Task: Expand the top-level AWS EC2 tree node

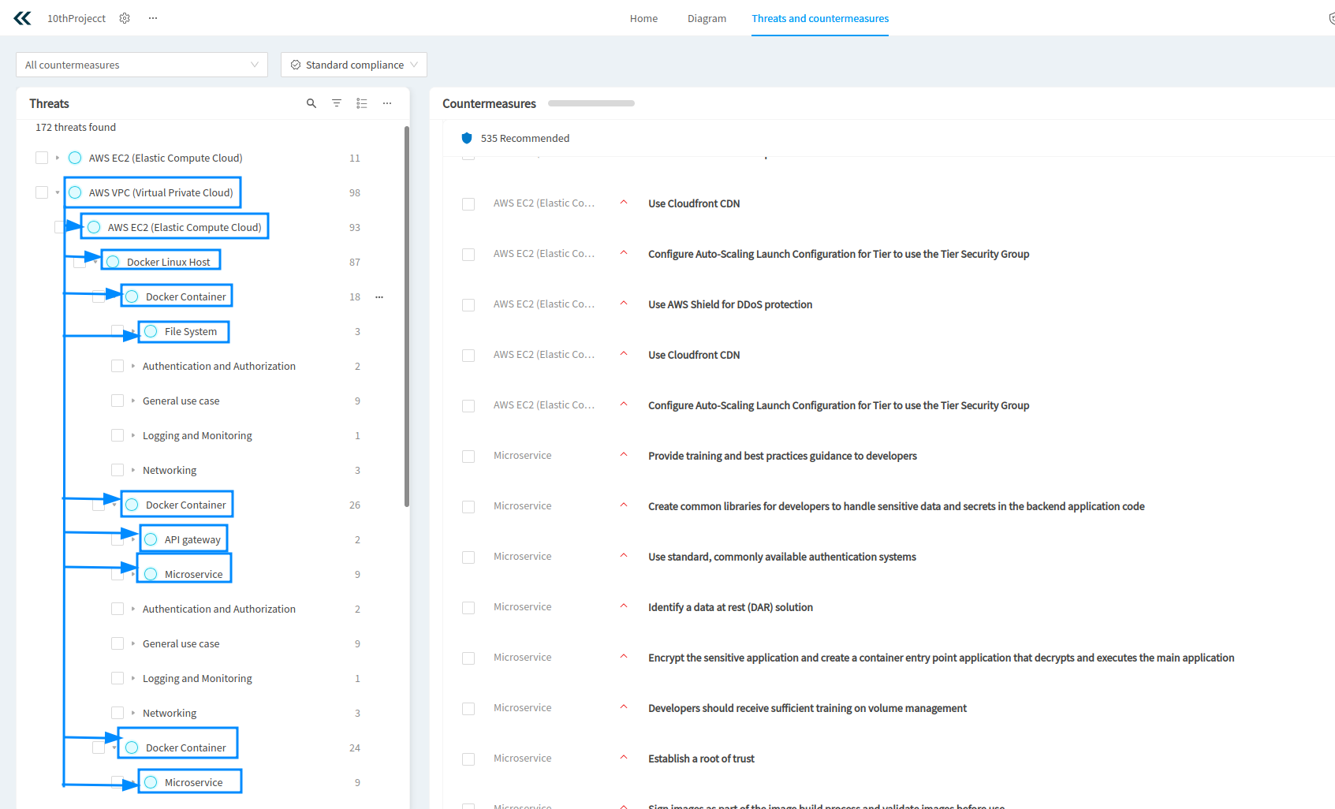Action: coord(58,158)
